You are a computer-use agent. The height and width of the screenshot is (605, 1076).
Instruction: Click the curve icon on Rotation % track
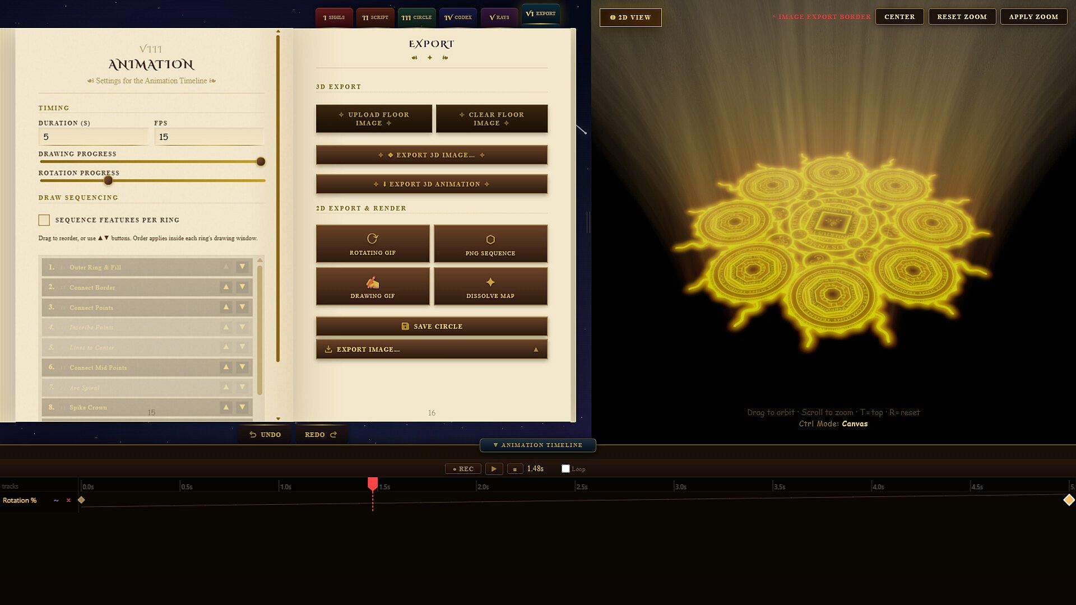tap(56, 500)
